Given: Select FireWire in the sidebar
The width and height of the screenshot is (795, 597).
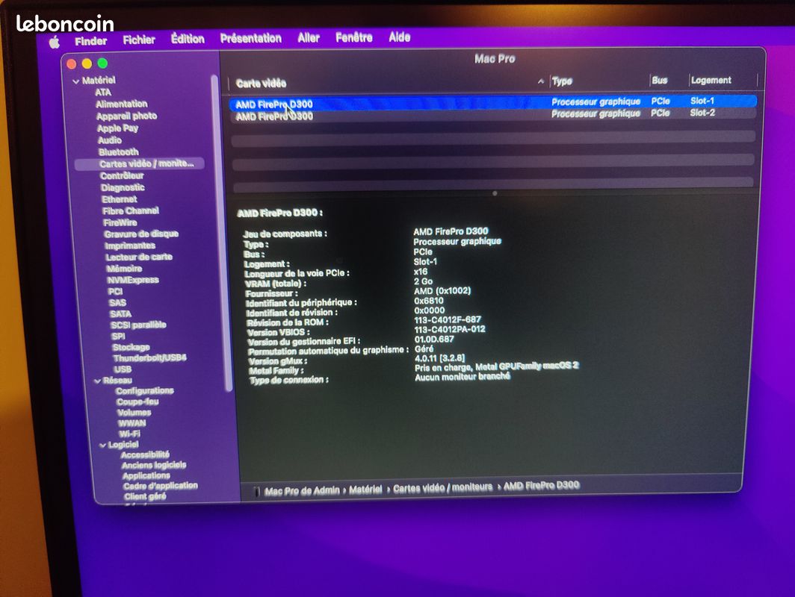Looking at the screenshot, I should (120, 222).
